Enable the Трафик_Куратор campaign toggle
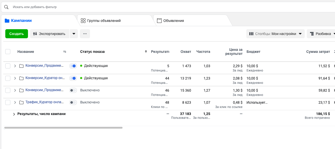Image resolution: width=335 pixels, height=149 pixels. [73, 102]
